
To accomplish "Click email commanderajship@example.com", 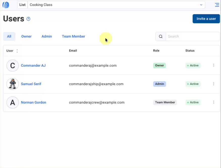I will click(x=96, y=84).
